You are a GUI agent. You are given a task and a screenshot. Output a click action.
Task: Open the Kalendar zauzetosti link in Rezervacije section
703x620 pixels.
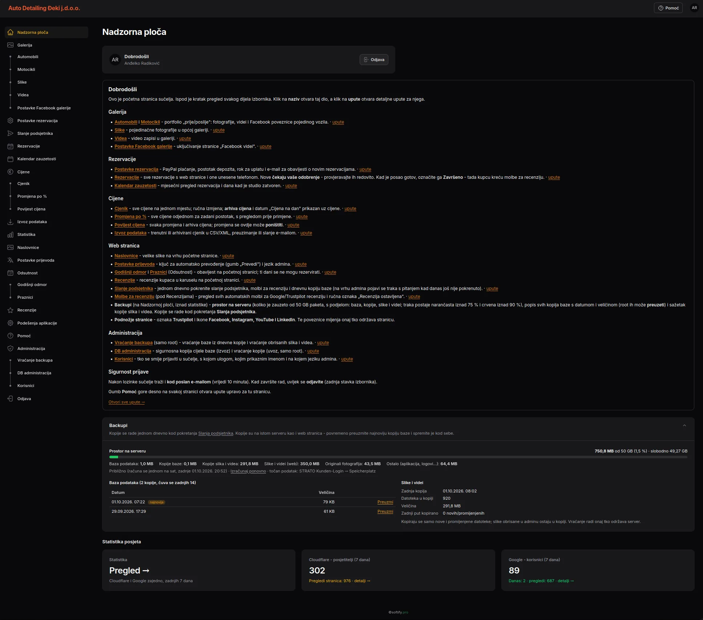coord(135,186)
